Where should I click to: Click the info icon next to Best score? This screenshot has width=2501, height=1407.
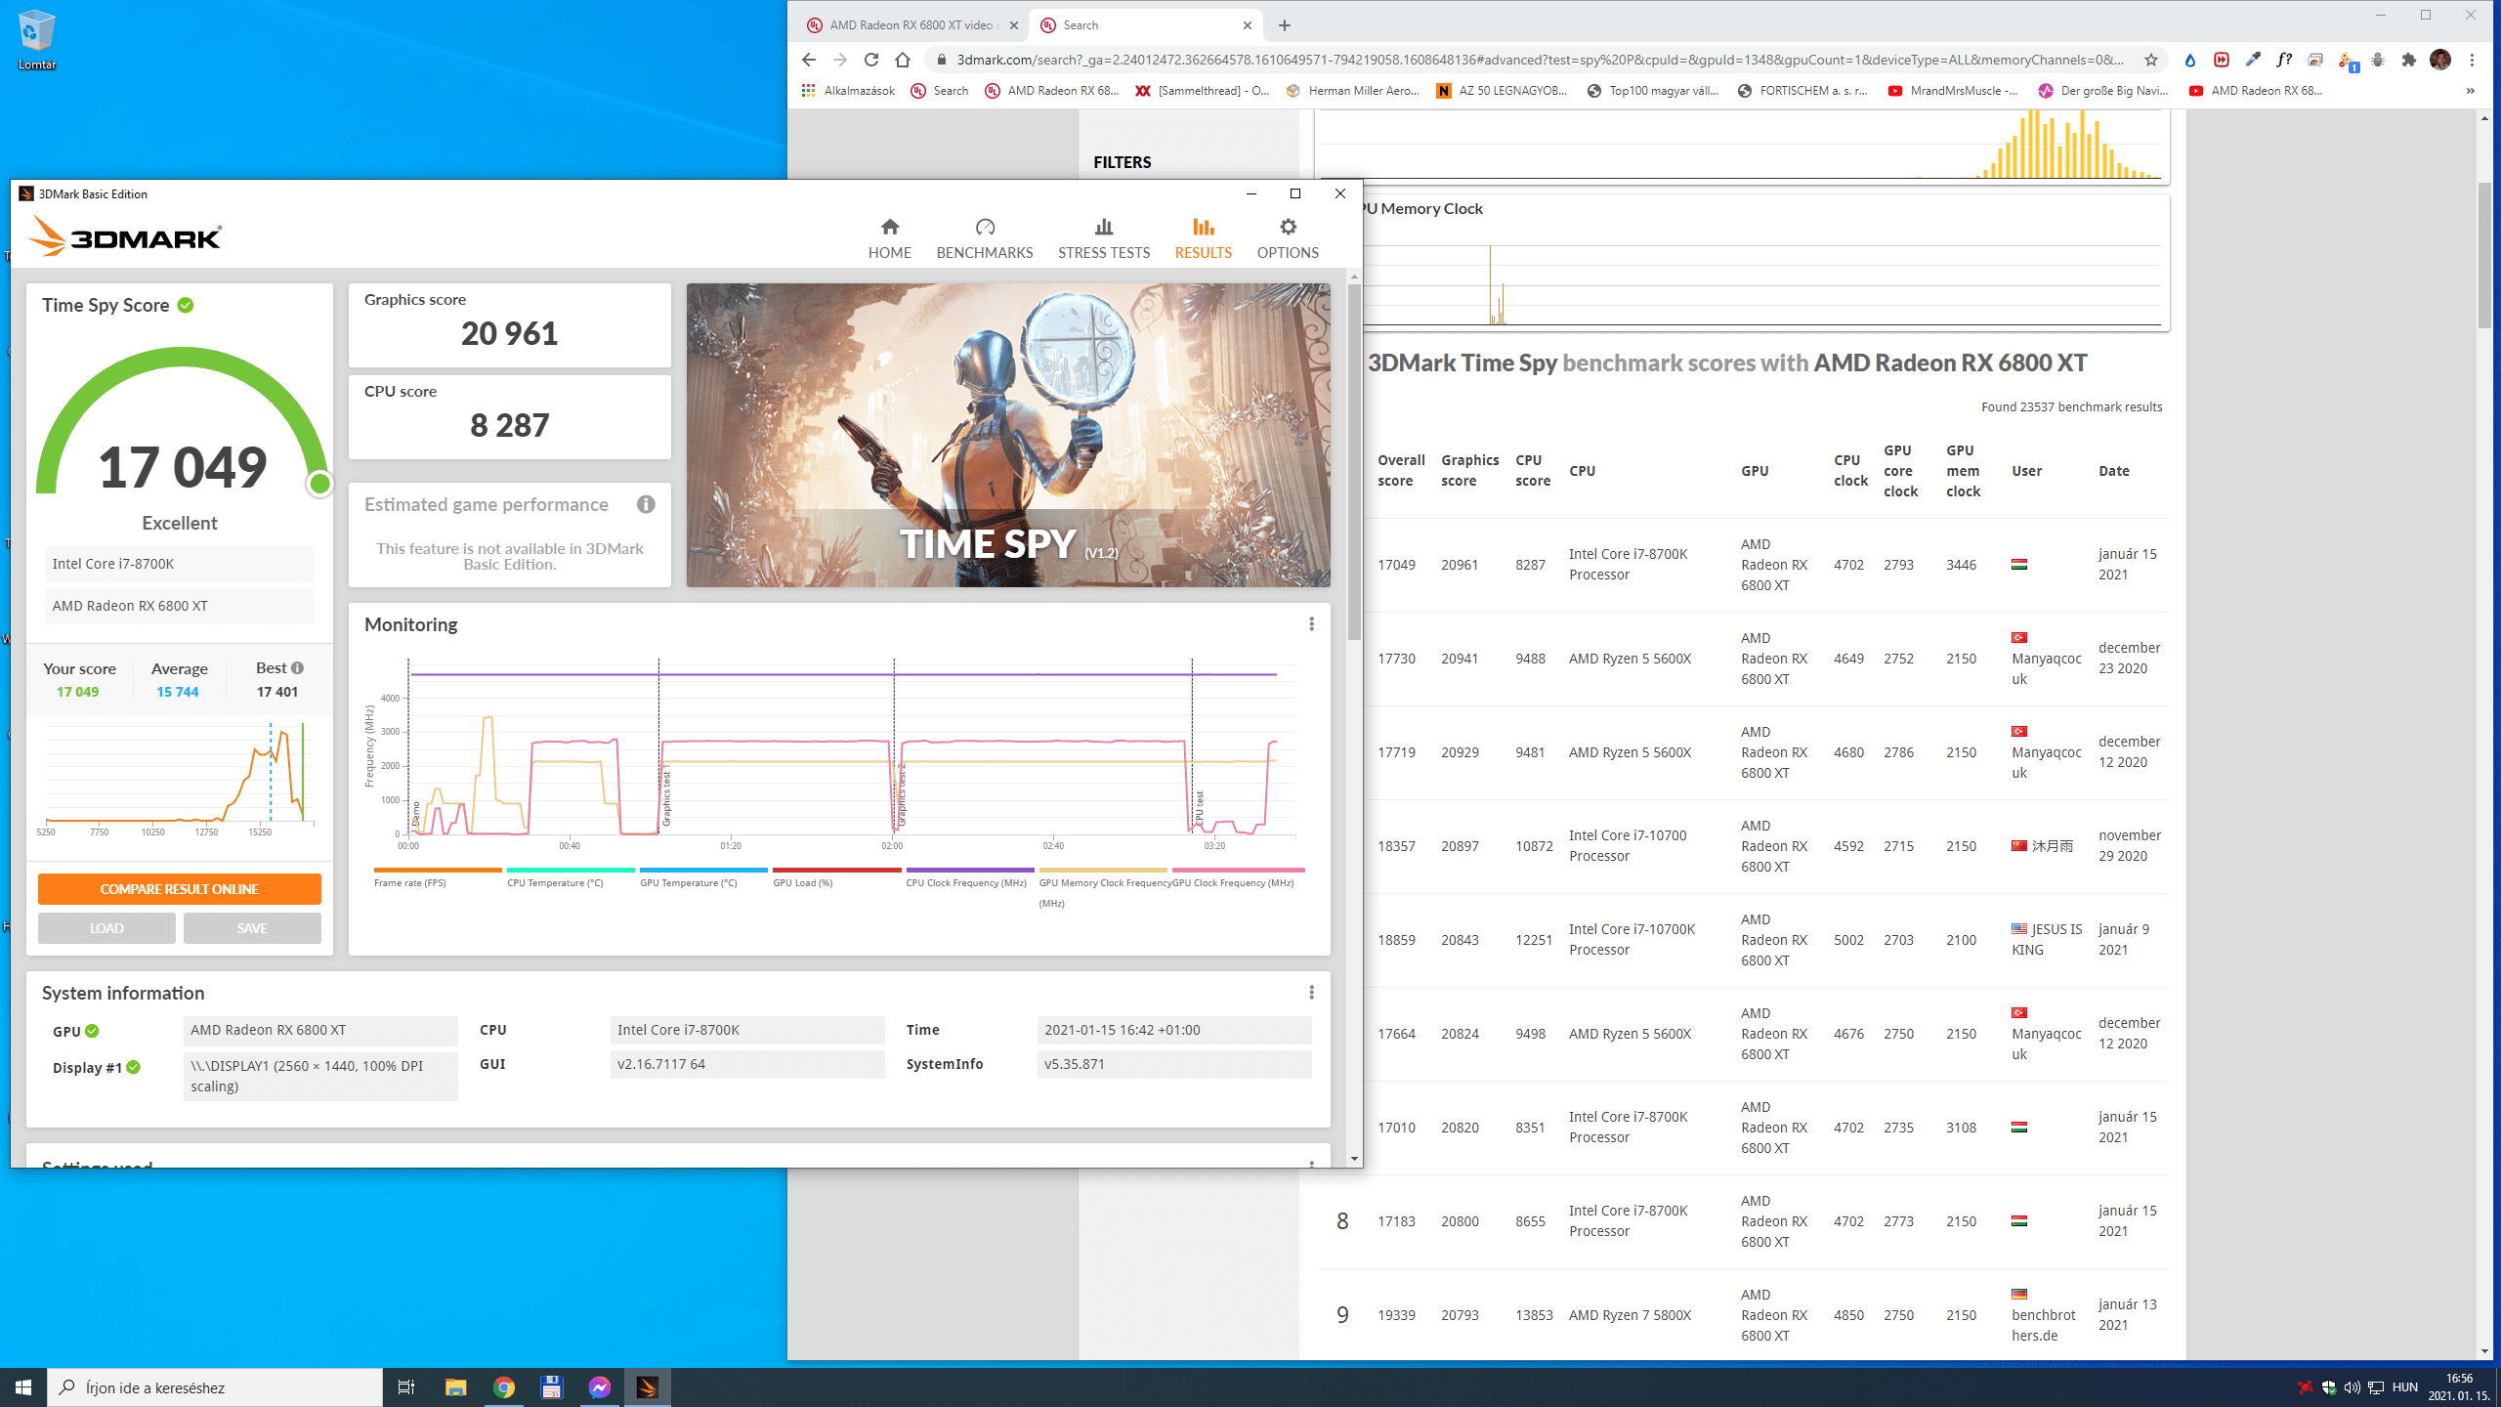297,668
